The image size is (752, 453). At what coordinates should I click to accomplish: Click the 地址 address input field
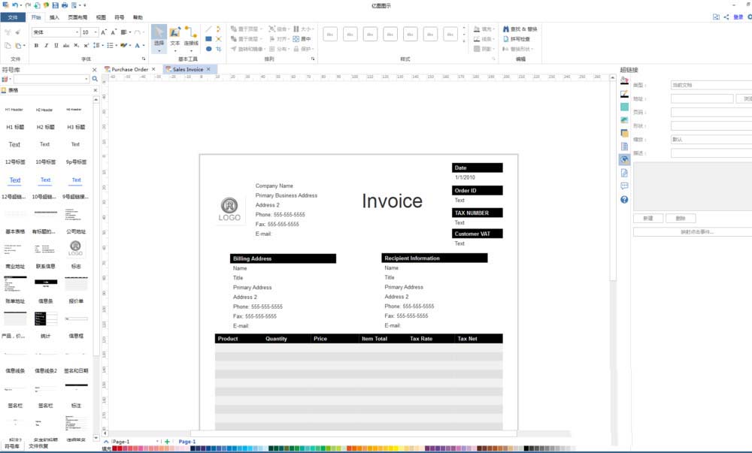[x=702, y=98]
